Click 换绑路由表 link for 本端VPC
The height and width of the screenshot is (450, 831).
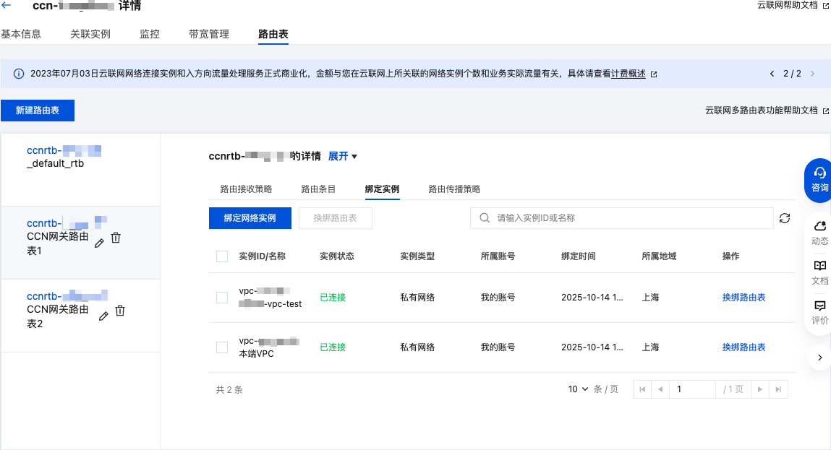(743, 347)
